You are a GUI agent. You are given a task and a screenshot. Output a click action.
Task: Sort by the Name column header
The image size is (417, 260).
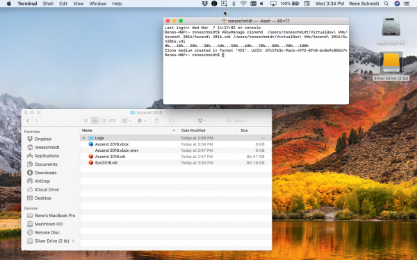129,130
